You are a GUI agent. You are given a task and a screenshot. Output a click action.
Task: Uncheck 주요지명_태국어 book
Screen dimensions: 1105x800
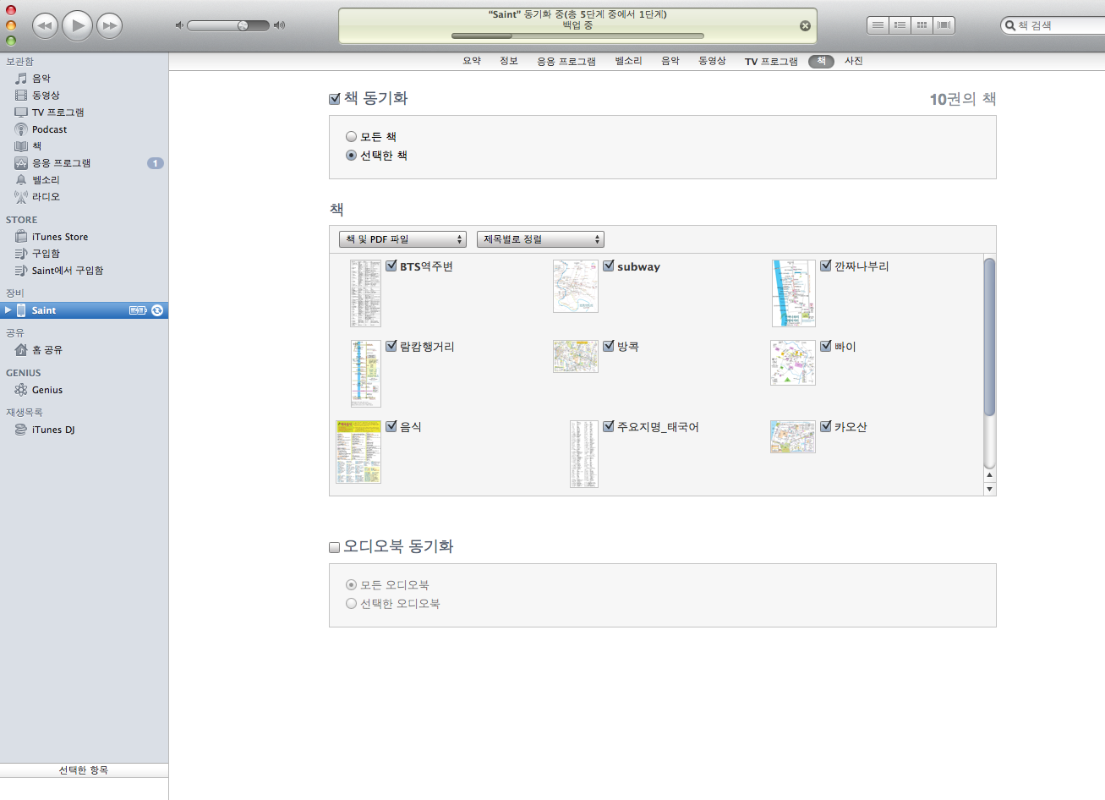609,426
